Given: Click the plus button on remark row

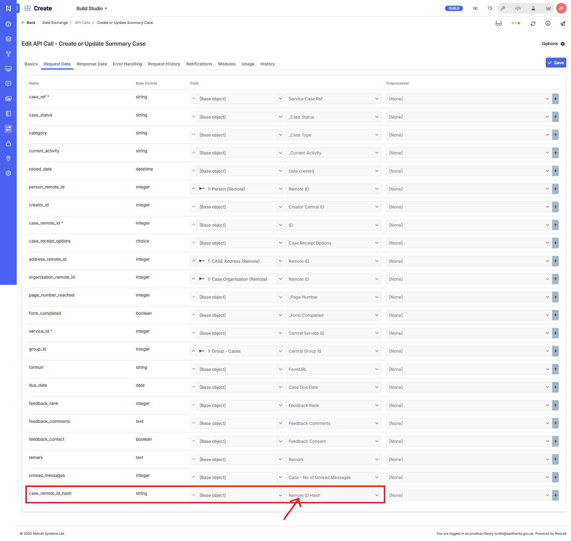Looking at the screenshot, I should point(555,459).
